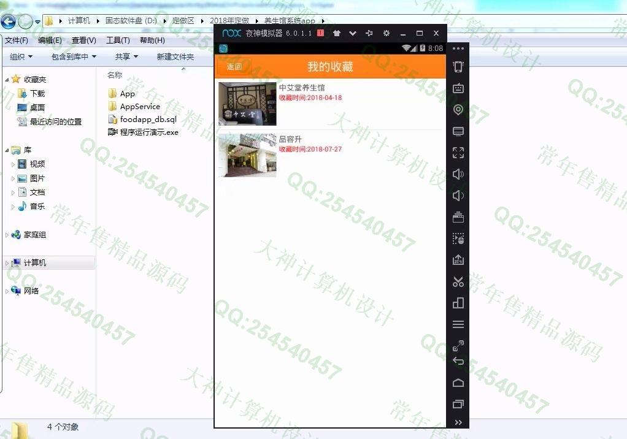
Task: Click Nox volume down speaker icon
Action: (458, 196)
